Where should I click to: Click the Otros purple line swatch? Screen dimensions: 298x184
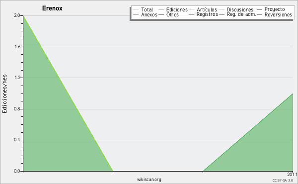[161, 14]
